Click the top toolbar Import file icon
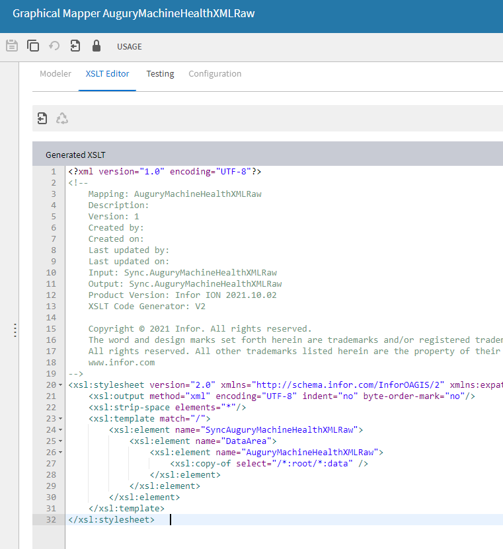503x549 pixels. (75, 46)
